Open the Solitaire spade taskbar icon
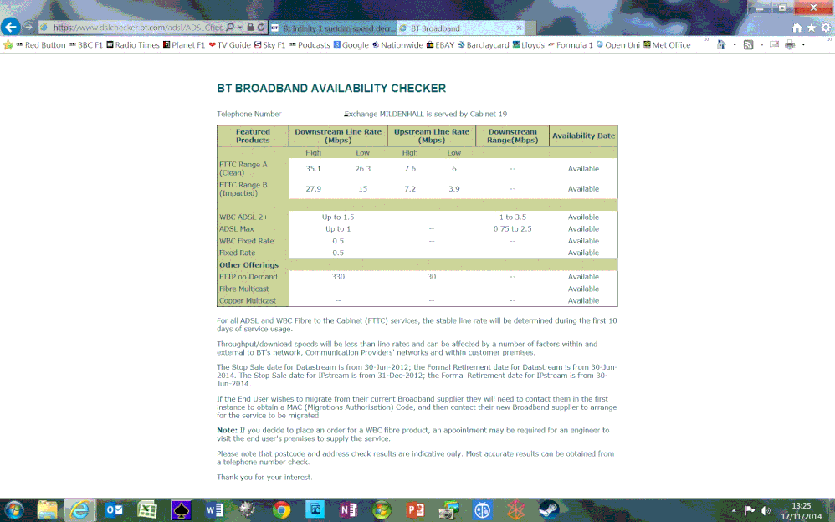 [181, 510]
